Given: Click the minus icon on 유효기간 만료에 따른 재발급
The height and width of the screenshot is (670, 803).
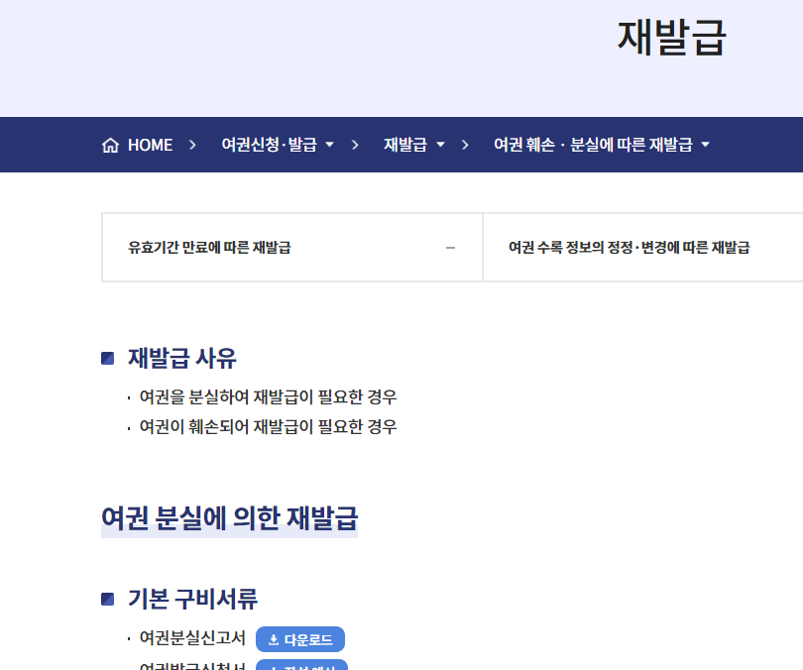Looking at the screenshot, I should [450, 247].
